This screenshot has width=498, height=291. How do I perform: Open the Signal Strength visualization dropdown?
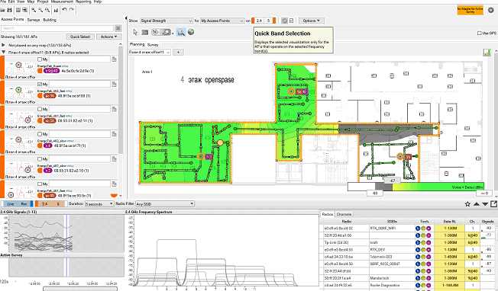click(x=167, y=21)
